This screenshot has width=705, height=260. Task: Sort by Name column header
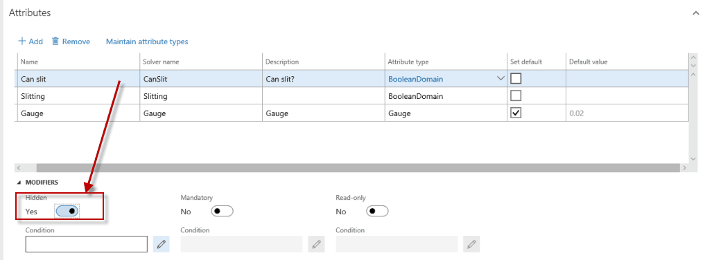tap(78, 62)
